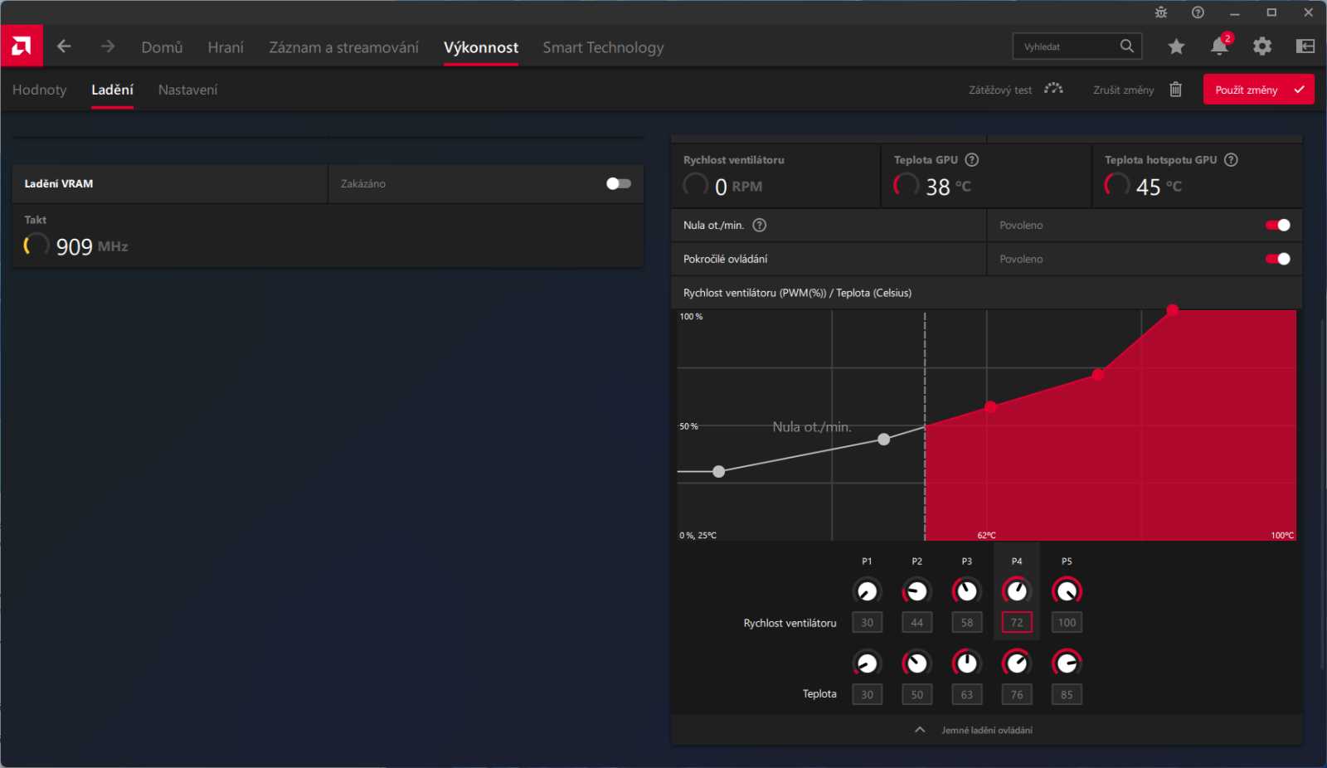Click P2 fan speed value 44 field
The height and width of the screenshot is (768, 1327).
(x=916, y=623)
